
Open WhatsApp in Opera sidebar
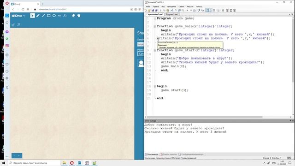pos(7,39)
